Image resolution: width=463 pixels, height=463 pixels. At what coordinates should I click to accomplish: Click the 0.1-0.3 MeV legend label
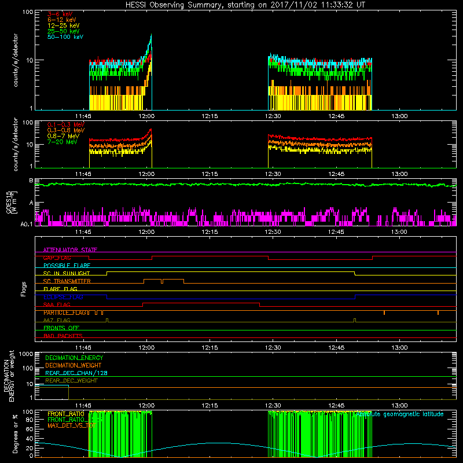coord(66,124)
